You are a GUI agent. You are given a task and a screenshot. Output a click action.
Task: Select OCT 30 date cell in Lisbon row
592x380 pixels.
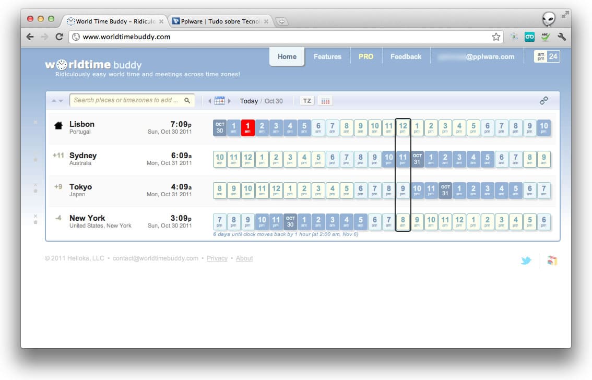click(x=220, y=128)
